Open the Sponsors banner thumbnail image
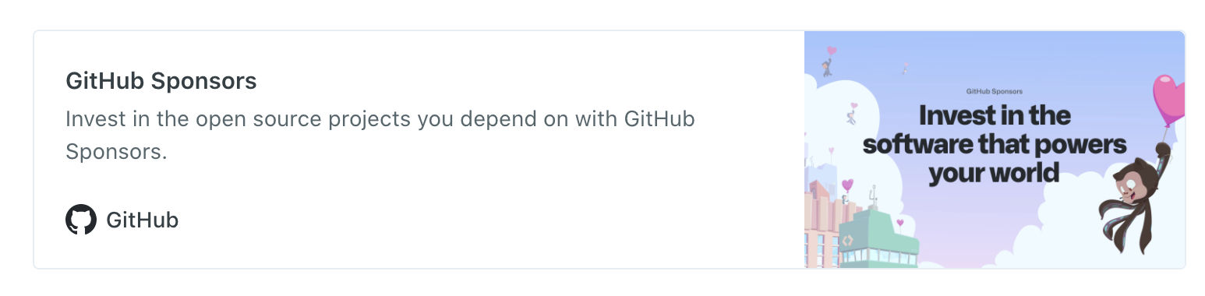This screenshot has height=296, width=1205. point(995,150)
